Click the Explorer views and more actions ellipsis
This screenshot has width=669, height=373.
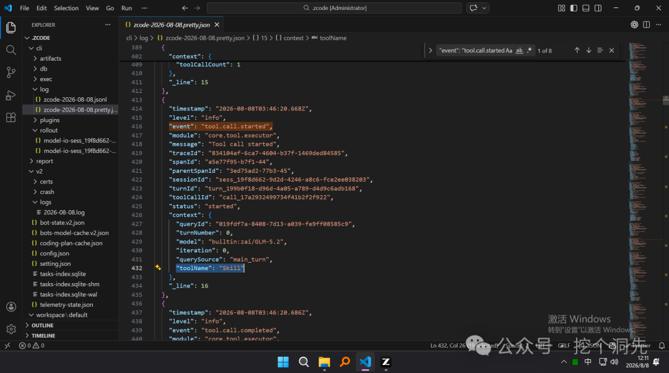coord(108,25)
